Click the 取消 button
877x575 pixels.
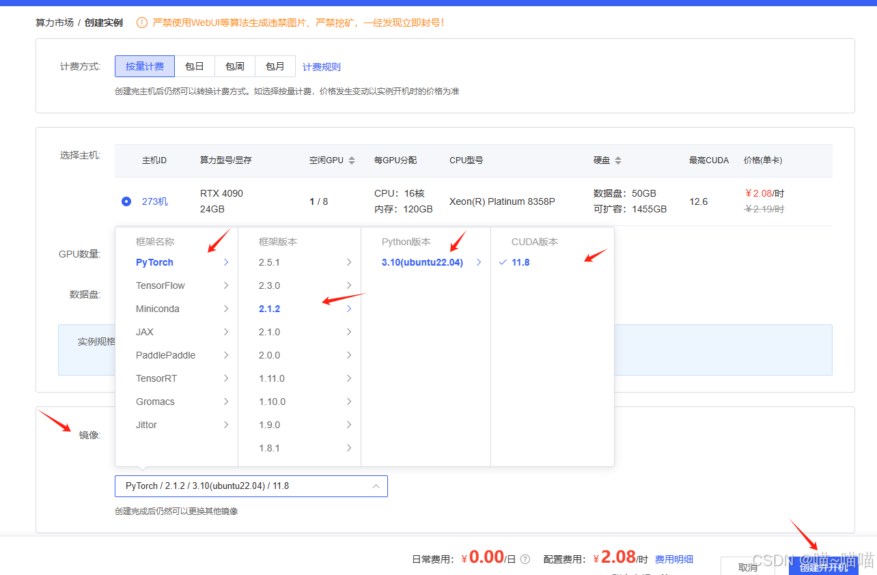(x=748, y=566)
